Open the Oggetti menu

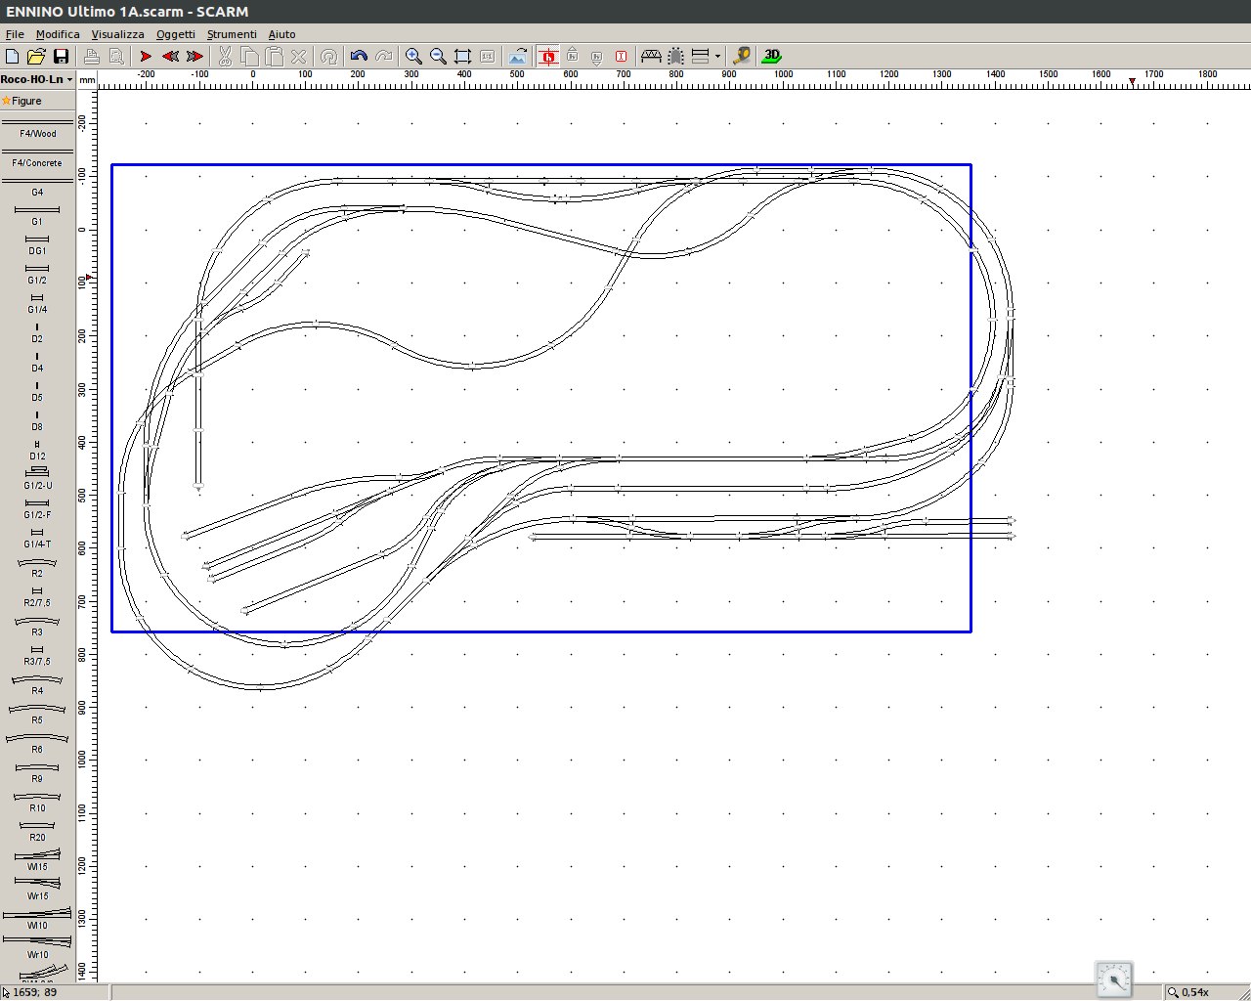176,34
